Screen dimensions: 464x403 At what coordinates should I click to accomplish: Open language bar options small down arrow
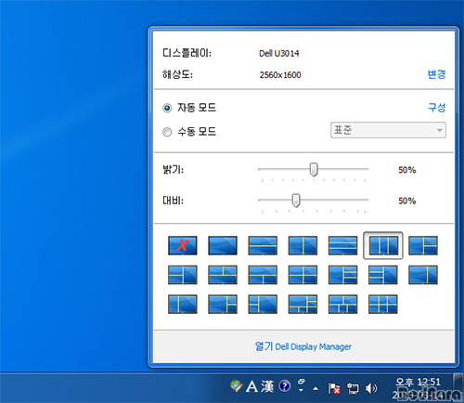[301, 390]
